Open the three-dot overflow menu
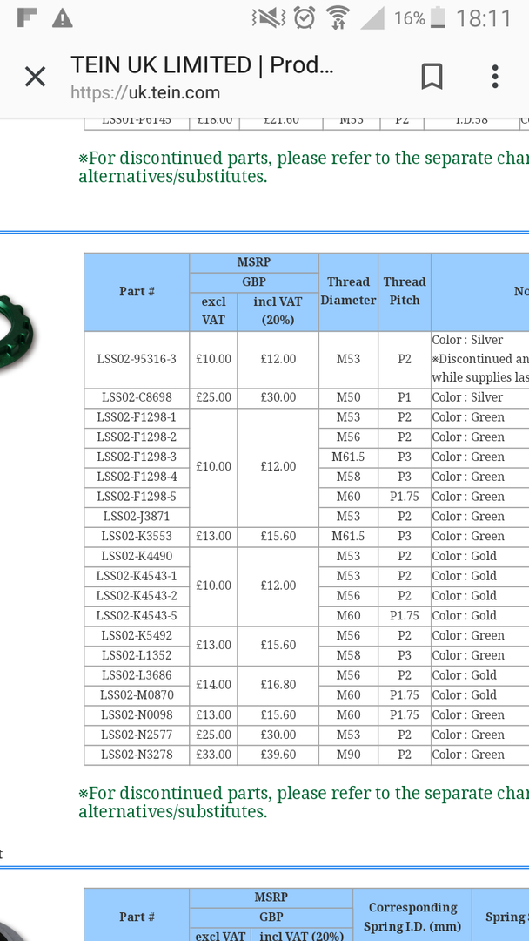The height and width of the screenshot is (941, 529). pos(495,77)
